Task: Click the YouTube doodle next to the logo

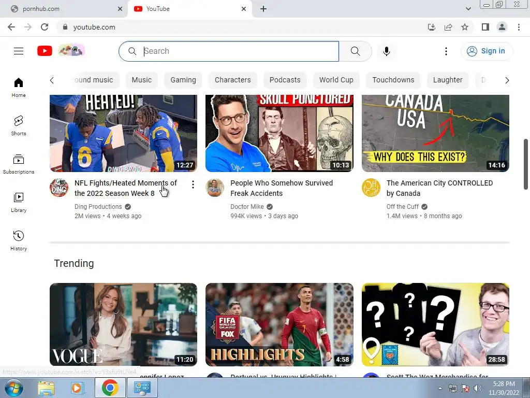Action: coord(71,51)
